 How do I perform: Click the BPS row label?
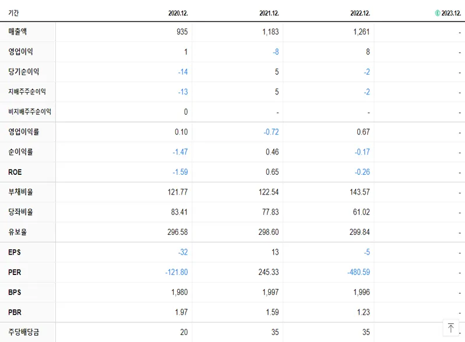[15, 292]
